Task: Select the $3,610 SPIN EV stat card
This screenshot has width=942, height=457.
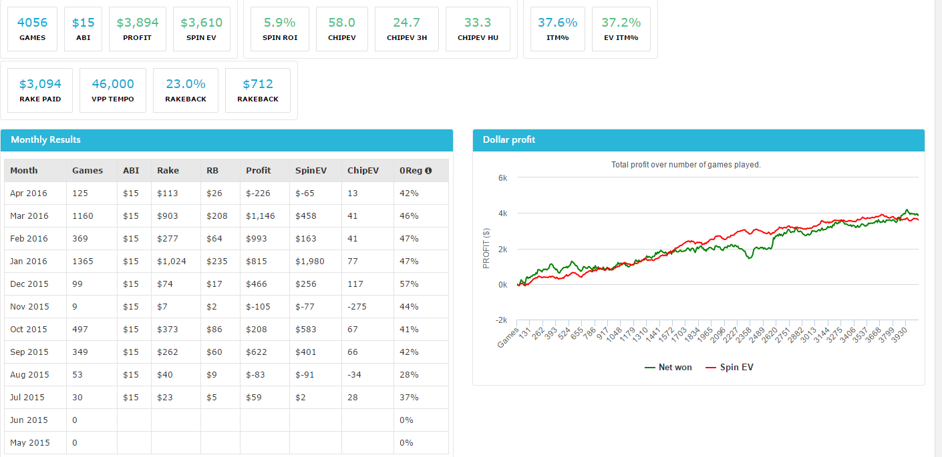Action: [x=202, y=29]
